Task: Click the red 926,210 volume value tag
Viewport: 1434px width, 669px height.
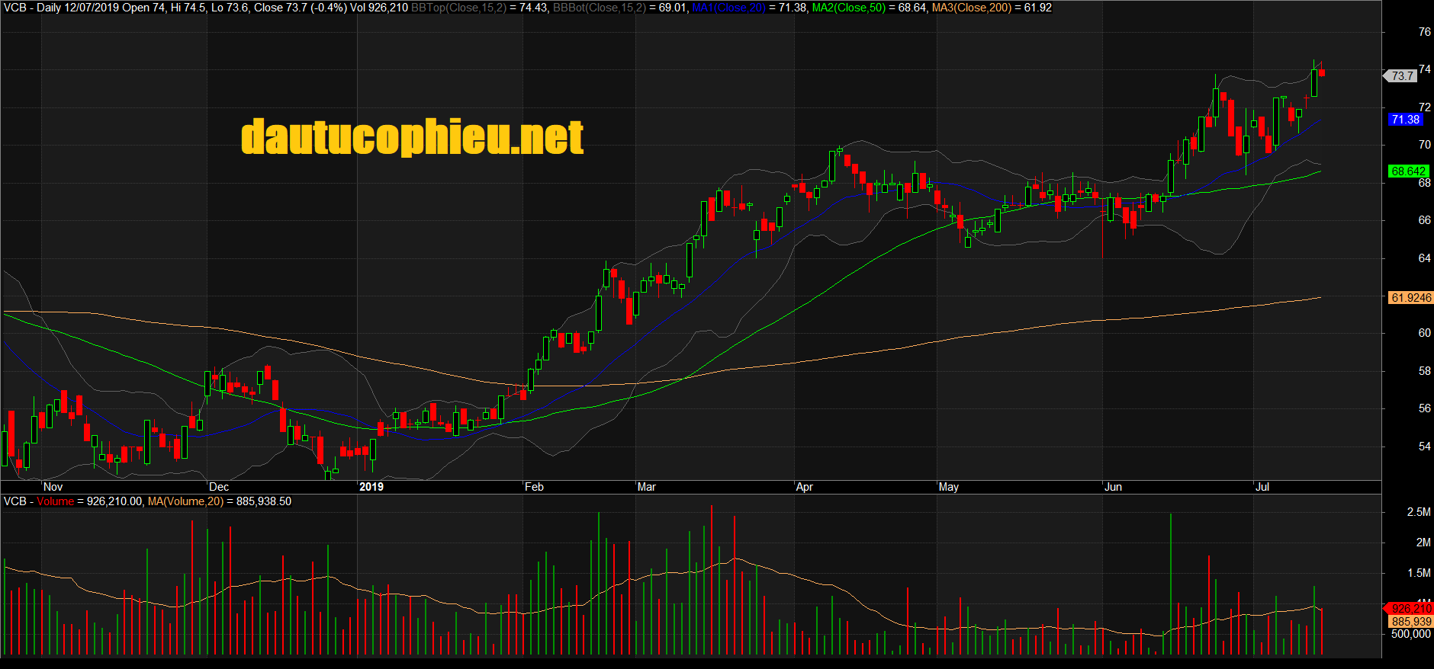Action: pos(1410,608)
